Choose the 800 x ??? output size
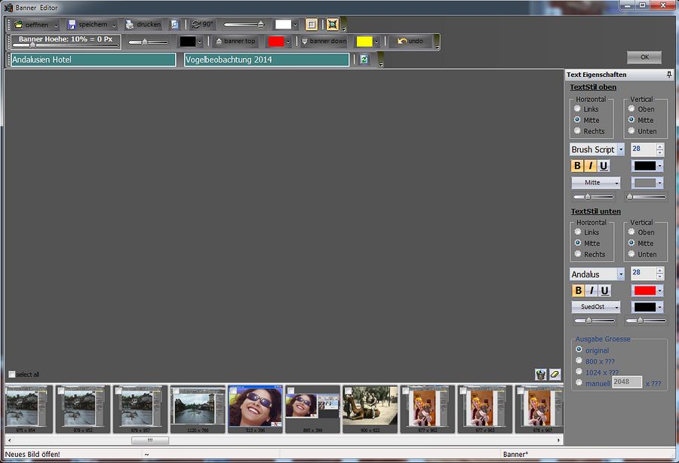Screen dimensions: 679x463 pyautogui.click(x=579, y=361)
